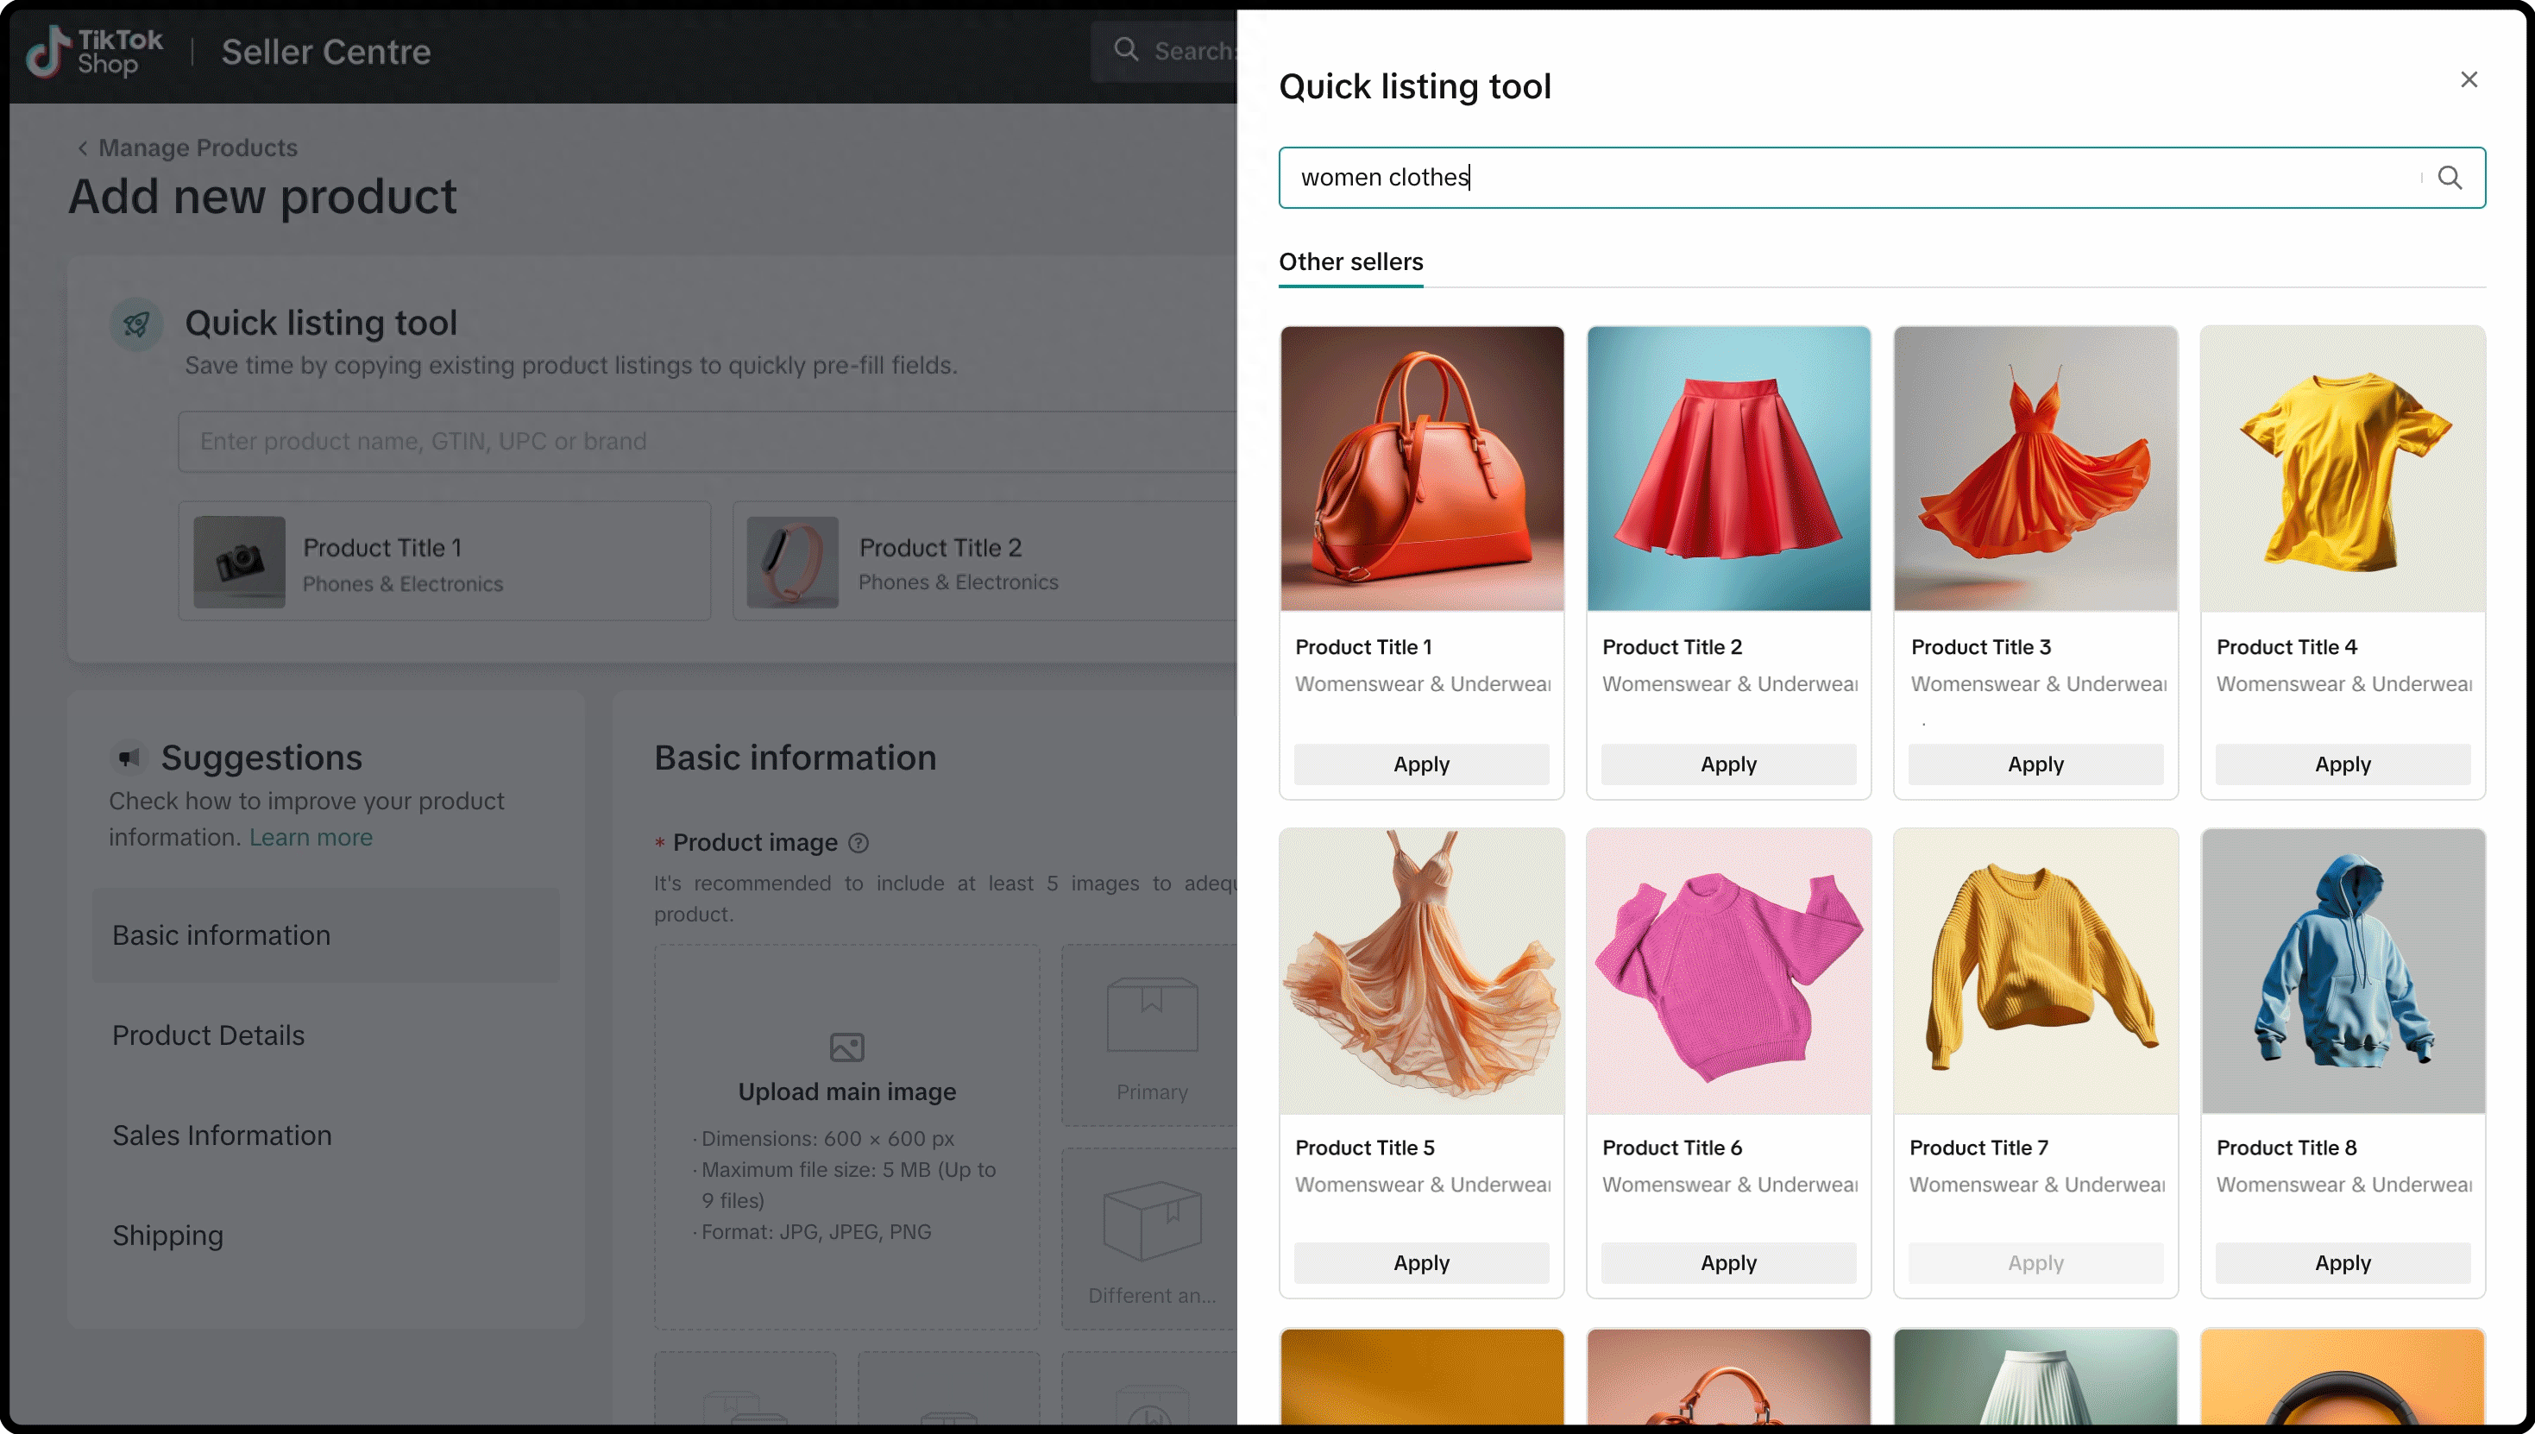The width and height of the screenshot is (2535, 1434).
Task: Select the red skirt product thumbnail
Action: [x=1728, y=469]
